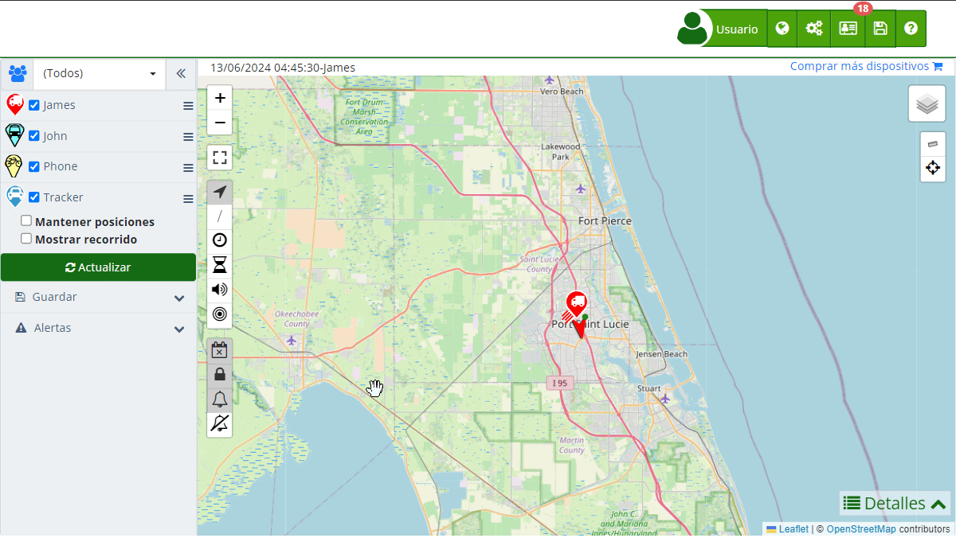The width and height of the screenshot is (956, 538).
Task: Click the red James truck marker on map
Action: pyautogui.click(x=577, y=303)
